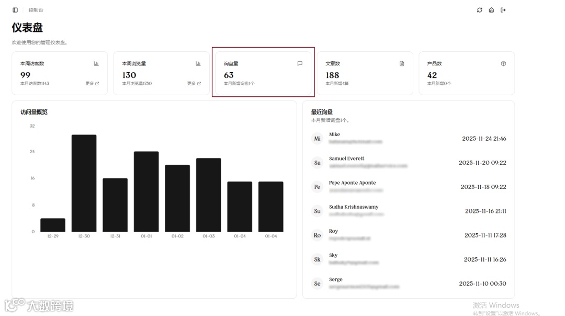
Task: Click message icon on 询盘量 card
Action: pyautogui.click(x=300, y=63)
